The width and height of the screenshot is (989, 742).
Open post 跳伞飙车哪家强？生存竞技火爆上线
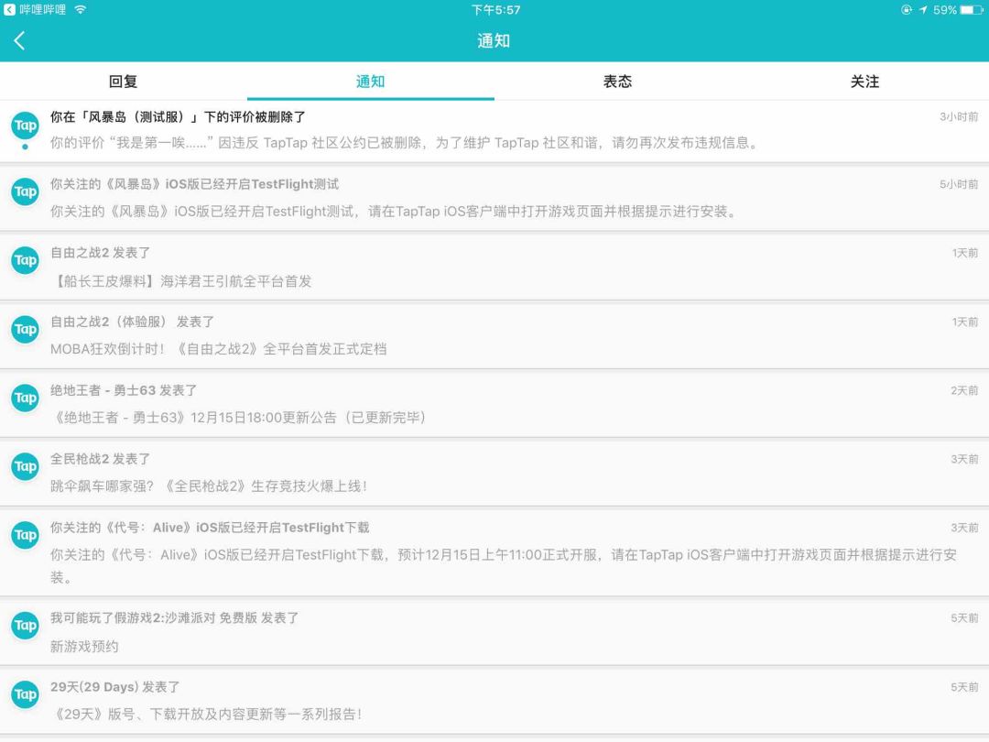coord(209,486)
